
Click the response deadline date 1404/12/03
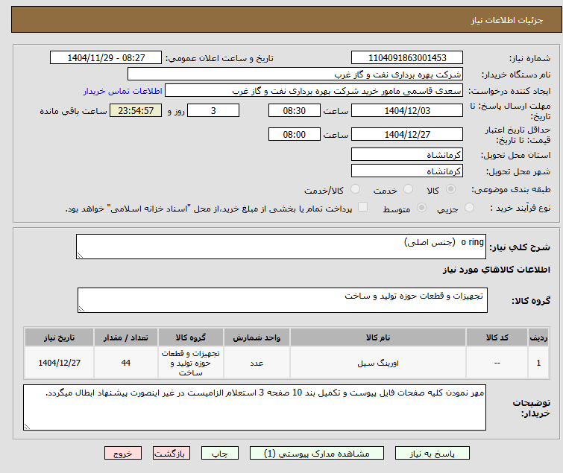pyautogui.click(x=407, y=110)
